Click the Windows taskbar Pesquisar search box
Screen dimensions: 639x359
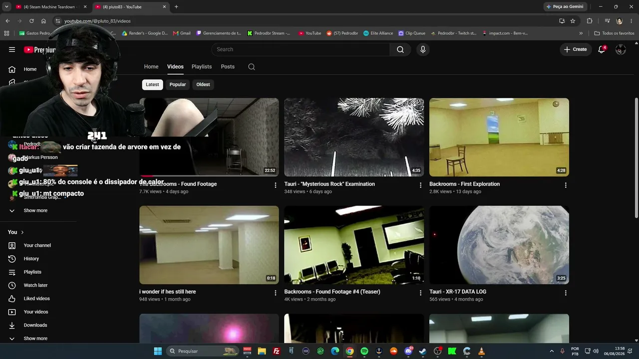pyautogui.click(x=203, y=351)
